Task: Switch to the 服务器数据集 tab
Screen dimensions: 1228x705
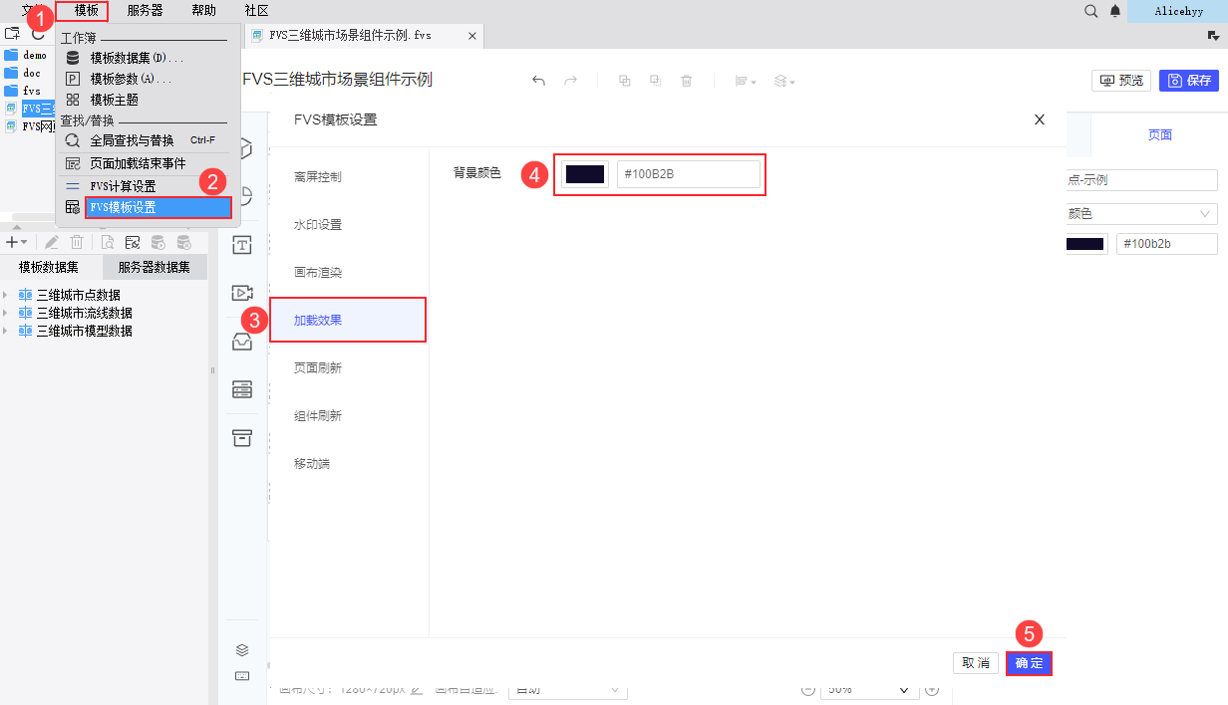Action: pyautogui.click(x=154, y=267)
